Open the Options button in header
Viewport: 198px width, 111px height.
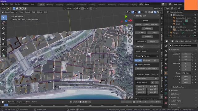point(158,8)
